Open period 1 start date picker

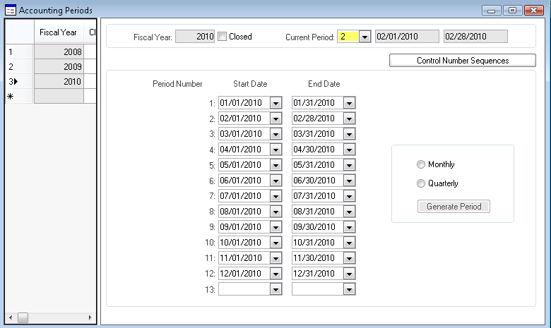(x=275, y=103)
